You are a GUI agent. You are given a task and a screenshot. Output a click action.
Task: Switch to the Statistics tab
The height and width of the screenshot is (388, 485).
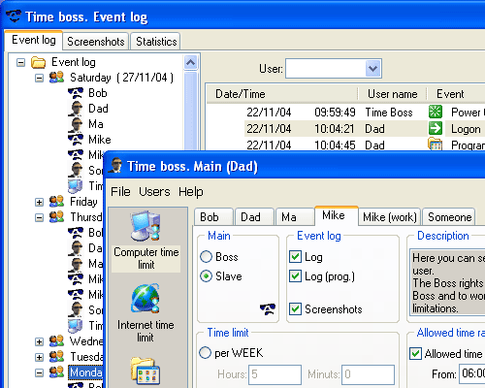point(156,42)
